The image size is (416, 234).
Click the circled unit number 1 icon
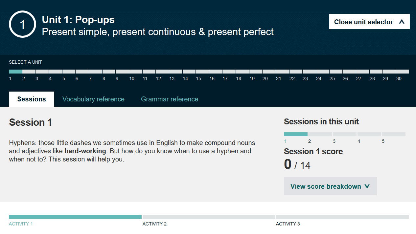tap(22, 24)
